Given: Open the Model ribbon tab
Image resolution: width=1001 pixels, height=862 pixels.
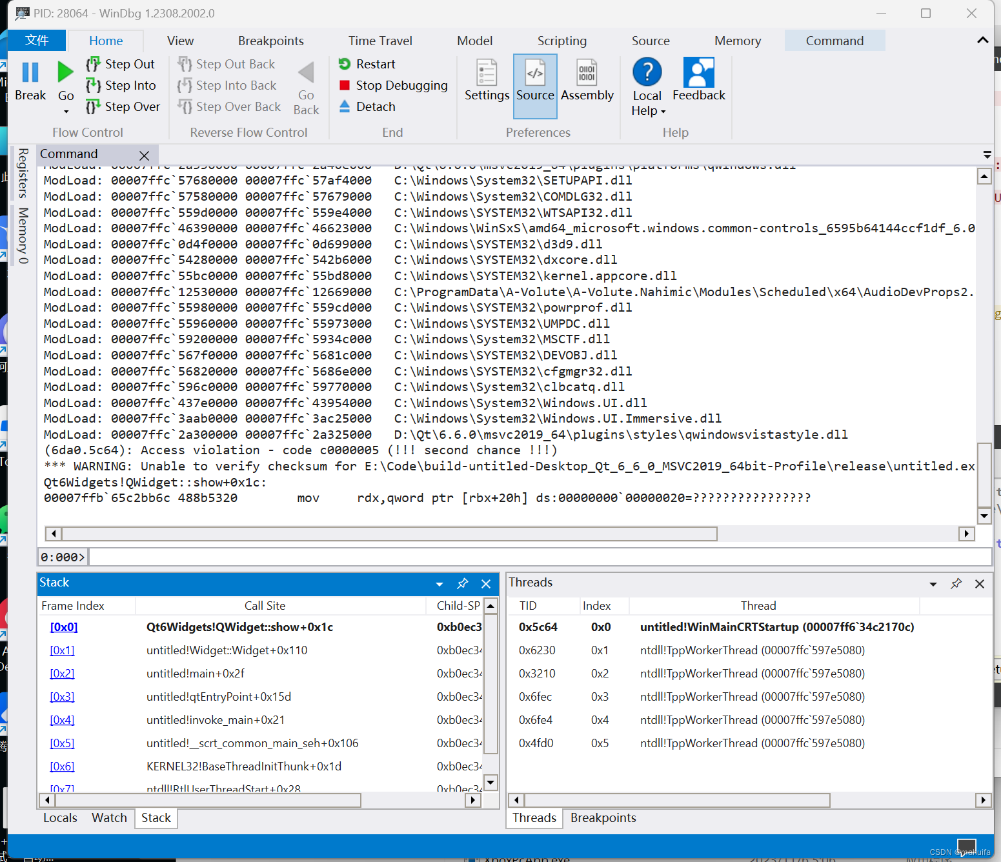Looking at the screenshot, I should pos(474,41).
